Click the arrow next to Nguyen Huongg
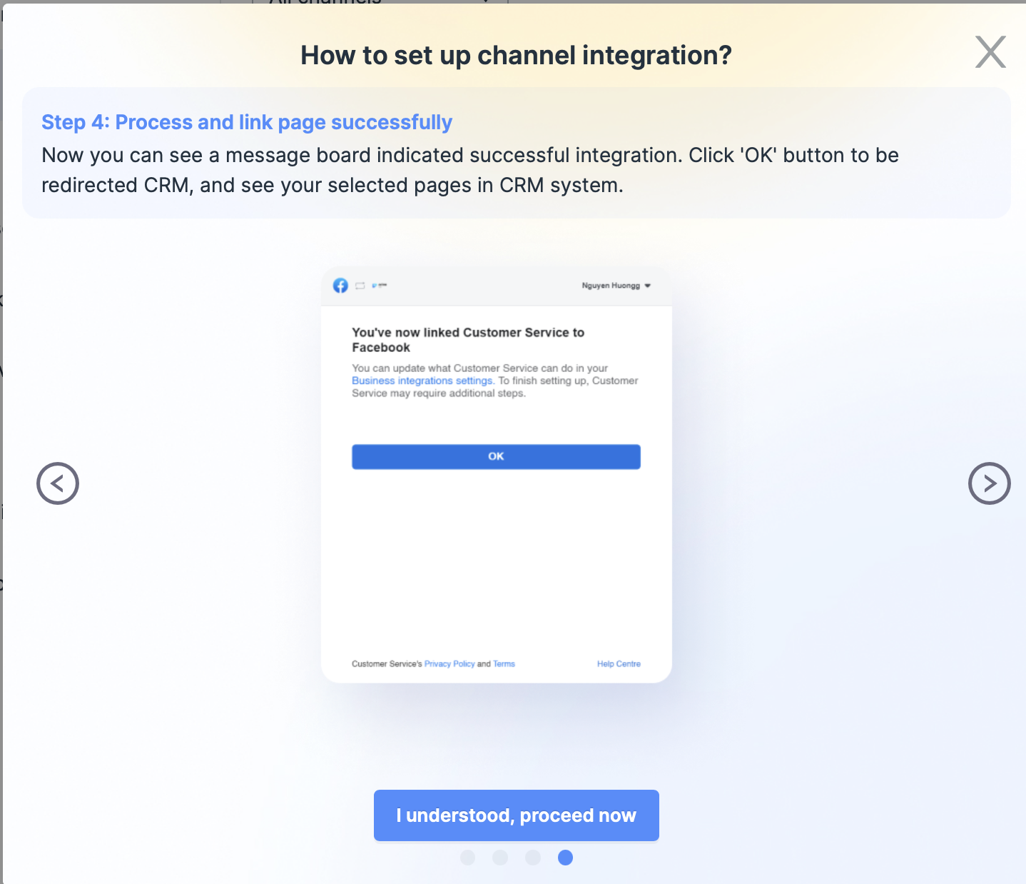 pyautogui.click(x=648, y=286)
